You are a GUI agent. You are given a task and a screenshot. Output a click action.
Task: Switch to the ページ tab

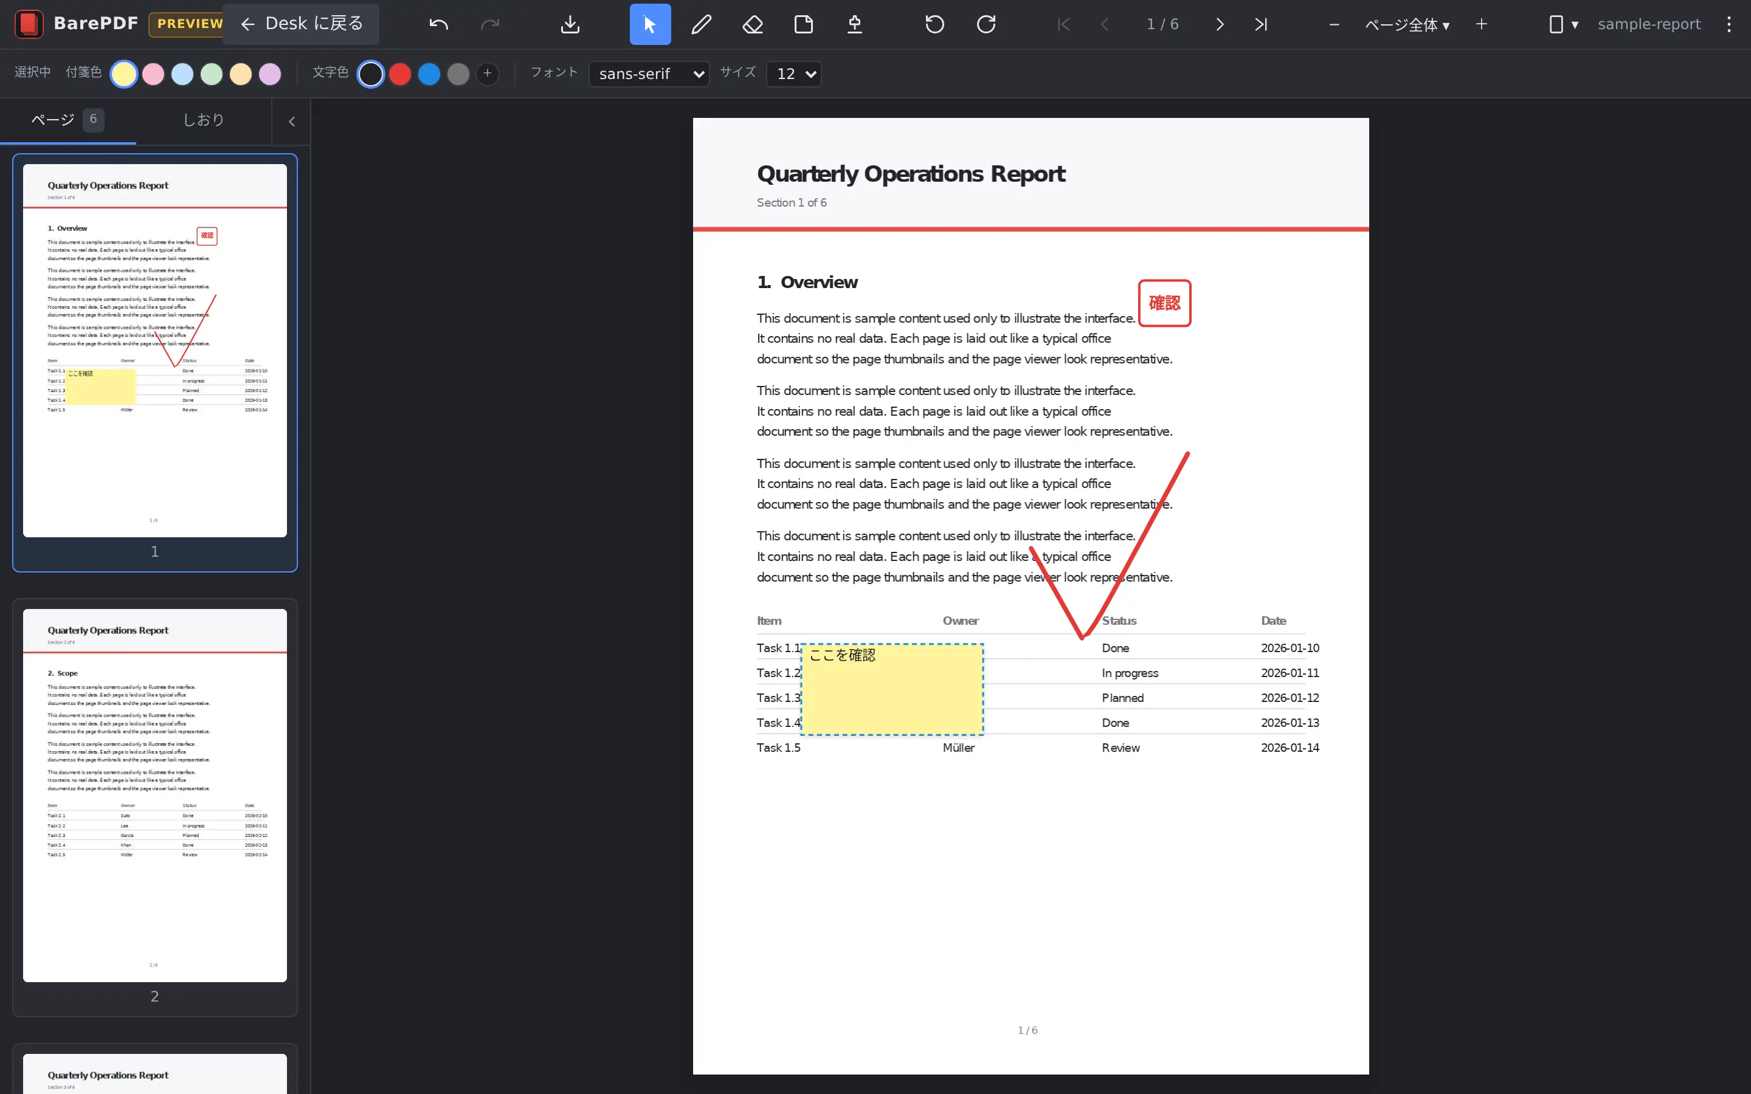coord(68,120)
